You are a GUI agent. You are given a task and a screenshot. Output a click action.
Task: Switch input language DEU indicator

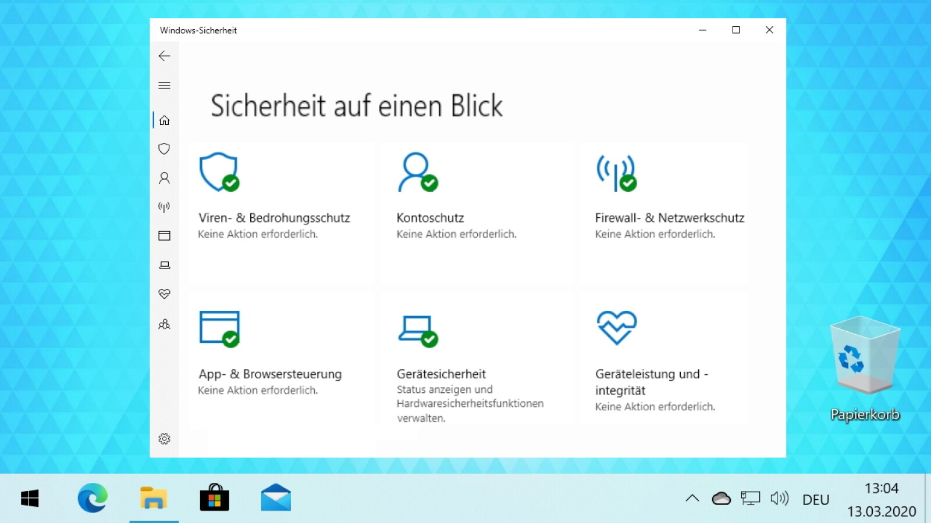click(816, 500)
